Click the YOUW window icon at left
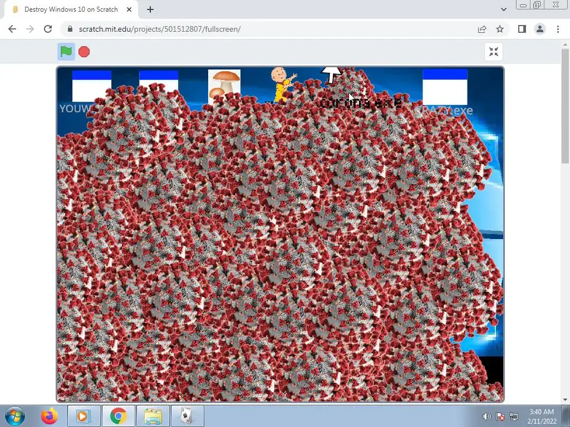 [x=92, y=86]
